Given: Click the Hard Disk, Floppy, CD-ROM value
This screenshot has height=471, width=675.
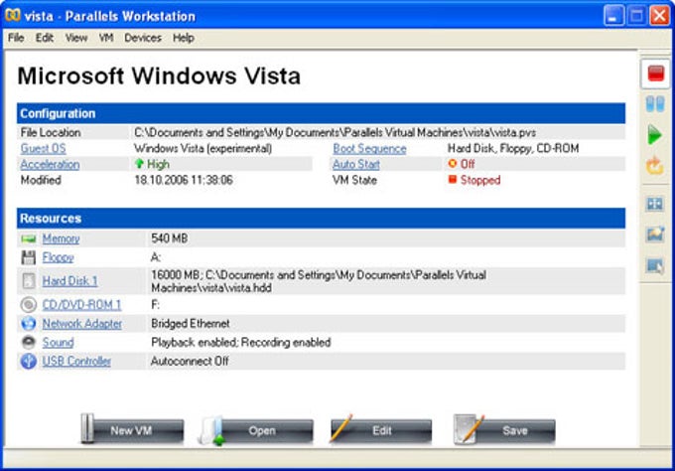Looking at the screenshot, I should tap(513, 149).
